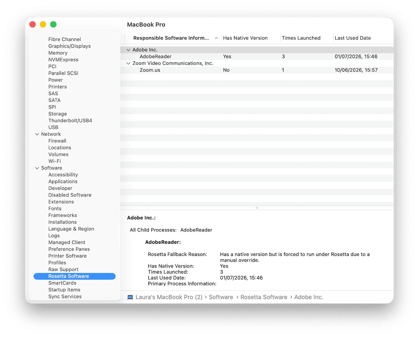Select Frameworks in sidebar

coord(63,215)
